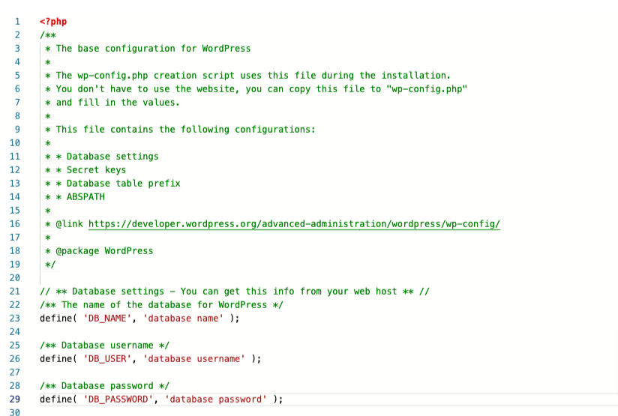Viewport: 618px width, 416px height.
Task: Click the 'DB_PASSWORD' constant
Action: point(115,400)
